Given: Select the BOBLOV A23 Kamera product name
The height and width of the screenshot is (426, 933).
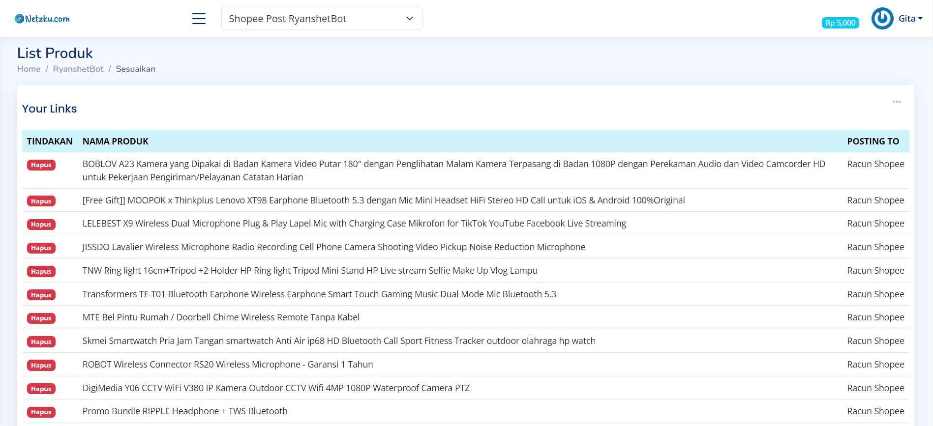Looking at the screenshot, I should tap(454, 170).
